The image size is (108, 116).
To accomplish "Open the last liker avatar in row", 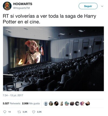I will pyautogui.click(x=88, y=104).
